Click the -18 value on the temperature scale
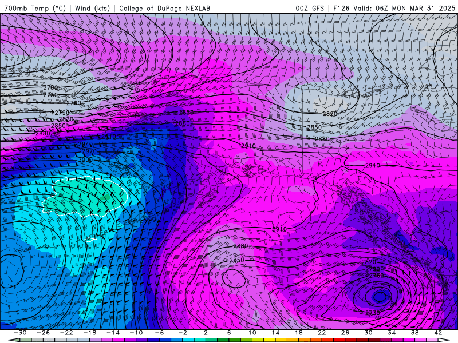 pyautogui.click(x=90, y=333)
